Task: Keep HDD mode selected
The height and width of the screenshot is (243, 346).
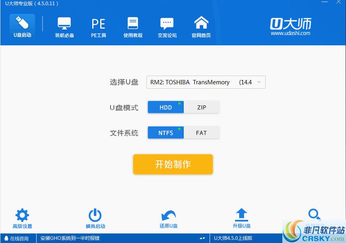Action: [x=165, y=107]
